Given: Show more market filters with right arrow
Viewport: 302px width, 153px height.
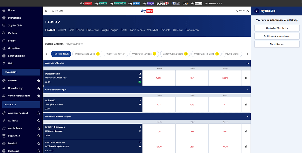Looking at the screenshot, I should 247,54.
